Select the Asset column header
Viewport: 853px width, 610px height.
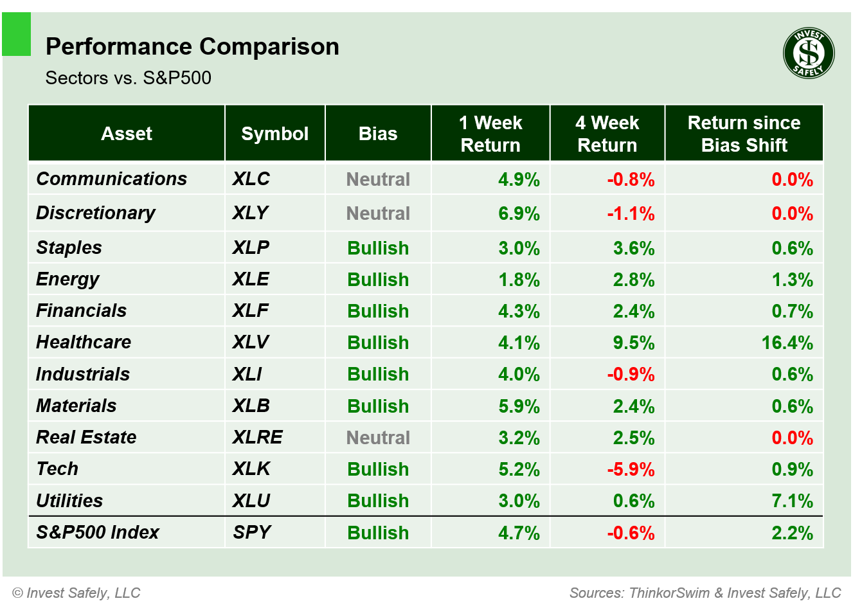[x=127, y=134]
